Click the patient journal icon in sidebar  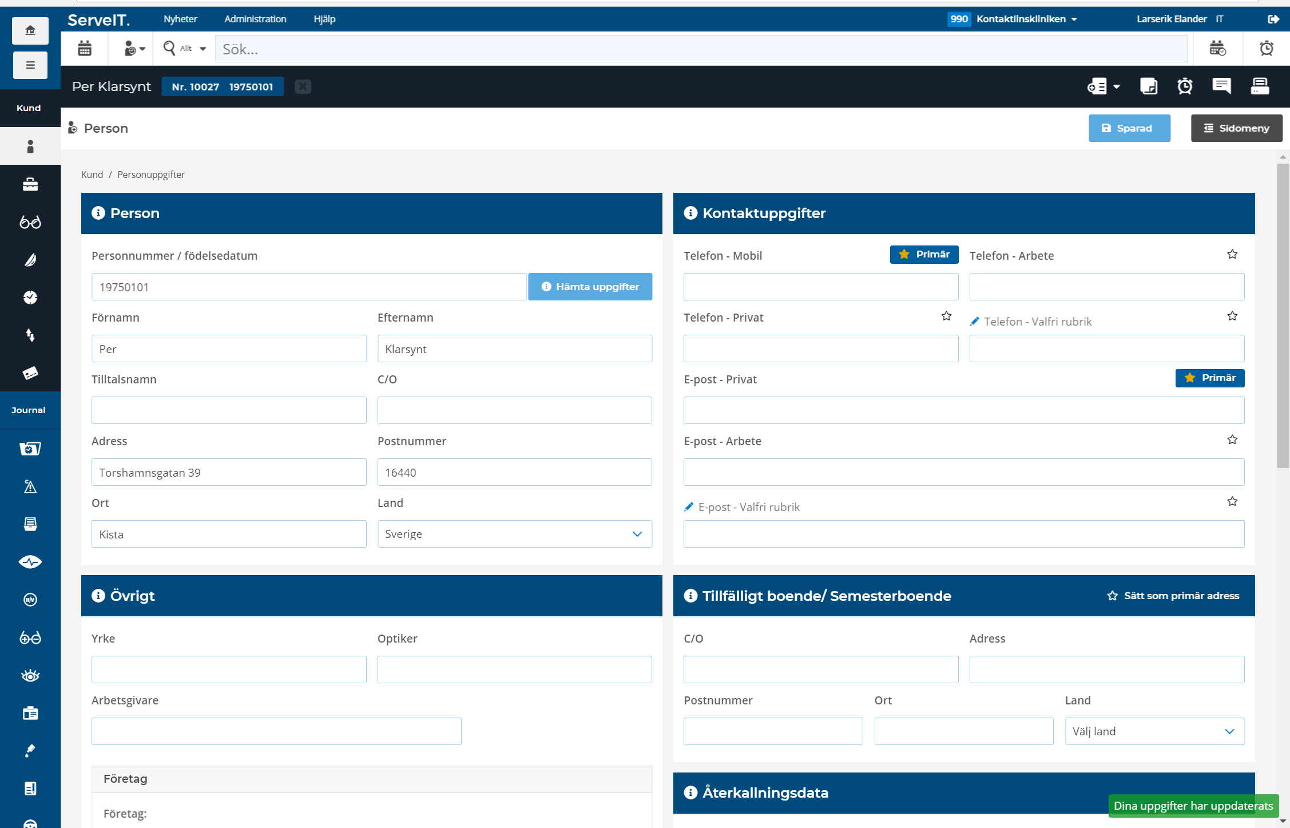click(x=27, y=447)
